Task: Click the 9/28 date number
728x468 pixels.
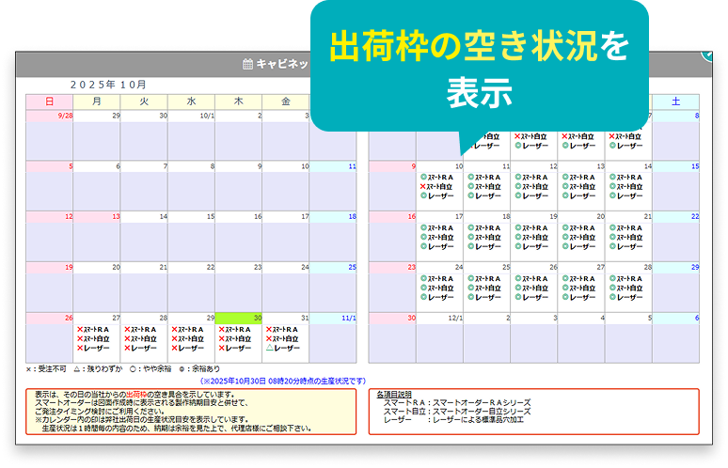Action: (65, 116)
